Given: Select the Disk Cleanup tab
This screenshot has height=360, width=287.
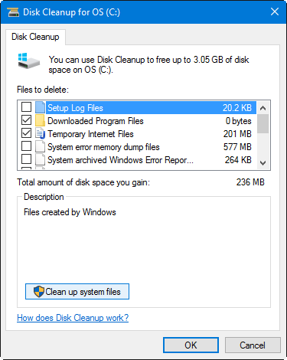Looking at the screenshot, I should 35,37.
